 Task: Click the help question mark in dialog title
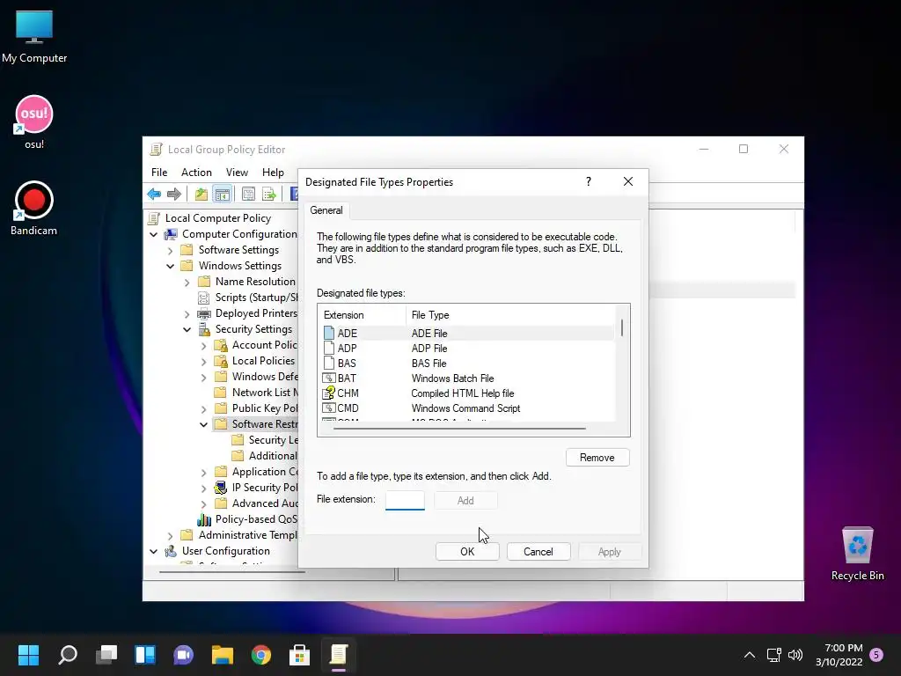click(589, 181)
